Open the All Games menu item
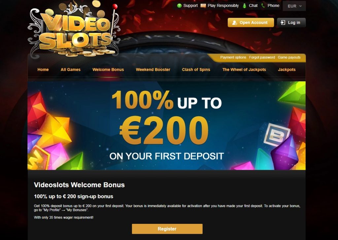The width and height of the screenshot is (338, 240). (71, 70)
